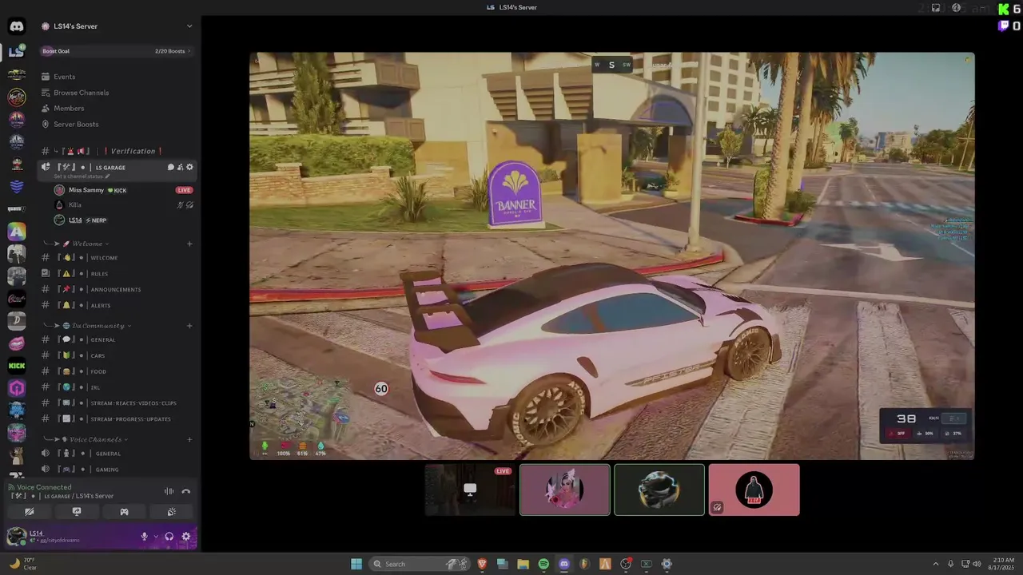Open user settings gear next to LS14
Image resolution: width=1023 pixels, height=575 pixels.
[186, 537]
